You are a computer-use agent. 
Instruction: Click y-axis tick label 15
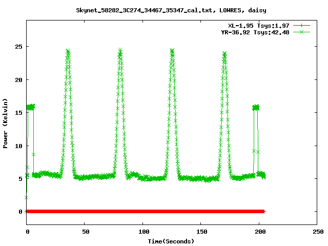(18, 113)
